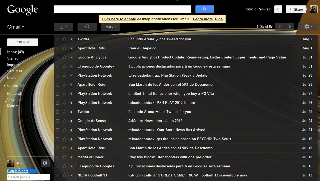
Task: Click the importance marker on the PS Vita email
Action: (x=71, y=94)
